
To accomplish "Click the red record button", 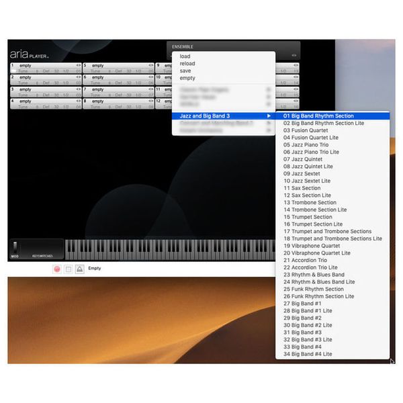I will coord(57,269).
